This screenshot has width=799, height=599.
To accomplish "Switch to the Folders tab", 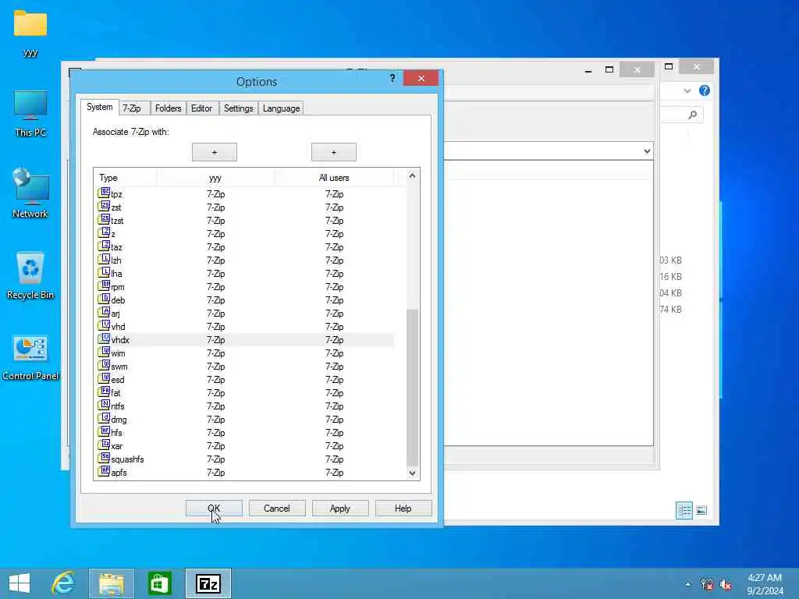I will [169, 108].
